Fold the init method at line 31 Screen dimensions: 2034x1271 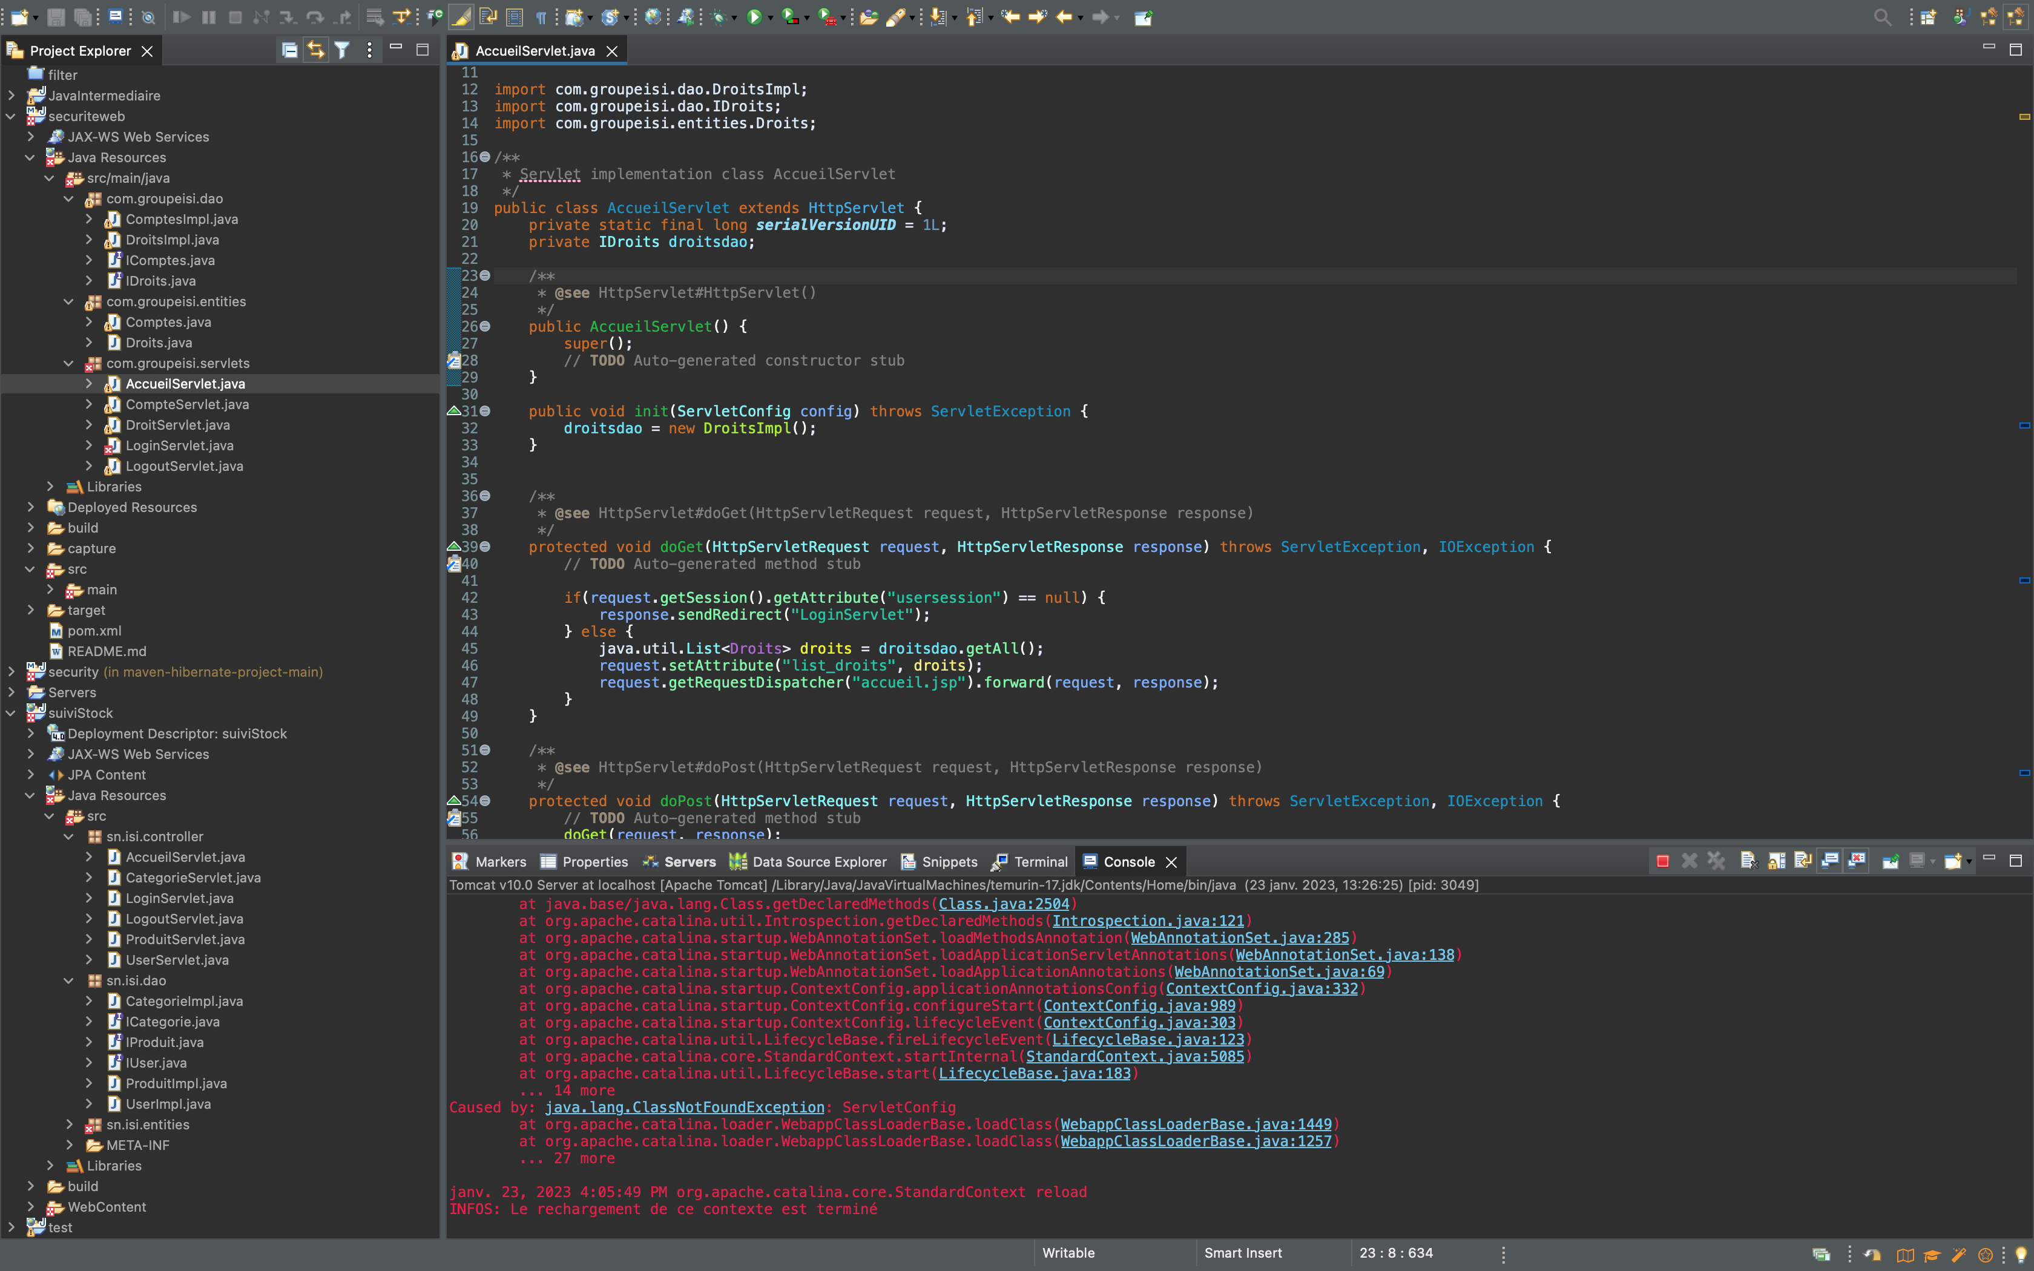point(485,411)
